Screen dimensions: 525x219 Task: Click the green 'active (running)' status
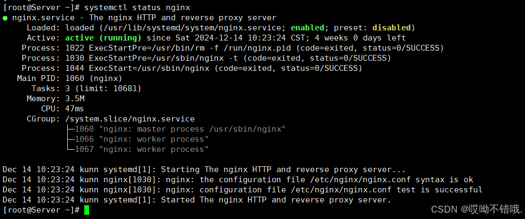click(103, 38)
